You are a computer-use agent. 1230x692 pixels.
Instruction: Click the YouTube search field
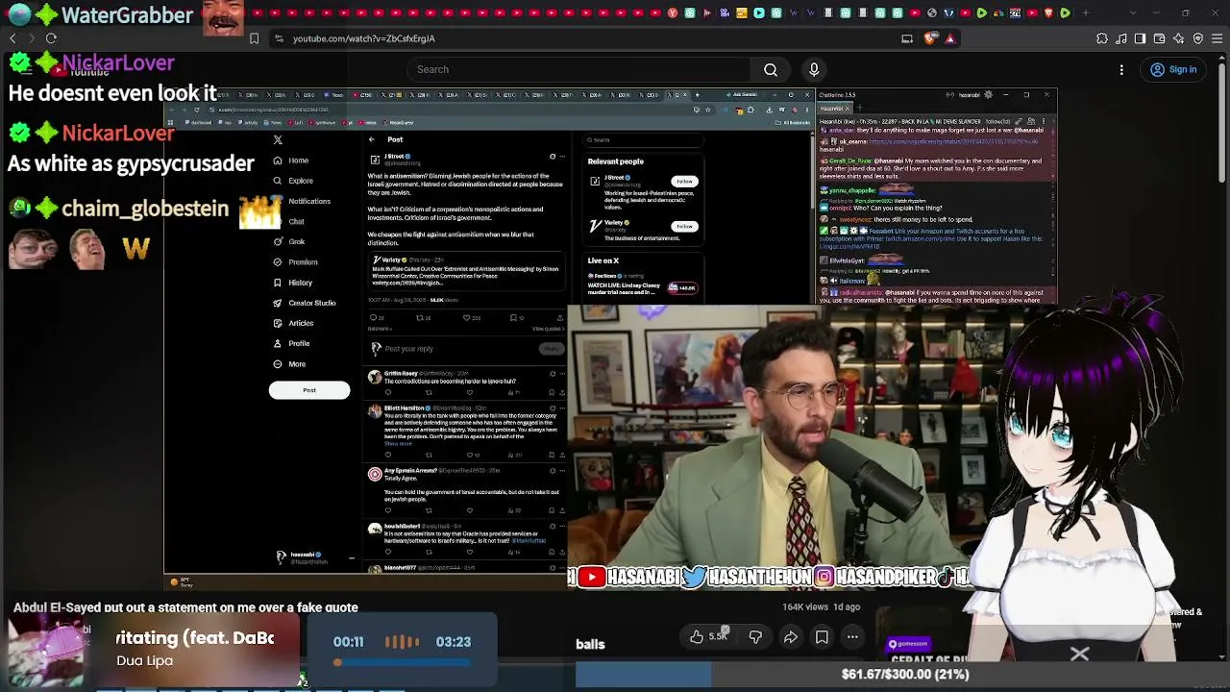(x=578, y=69)
